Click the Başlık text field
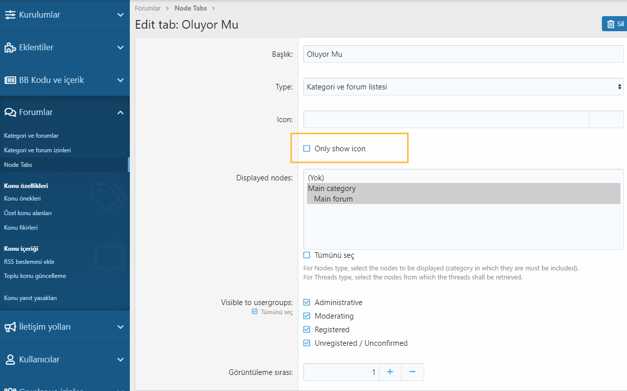627x391 pixels. tap(463, 54)
